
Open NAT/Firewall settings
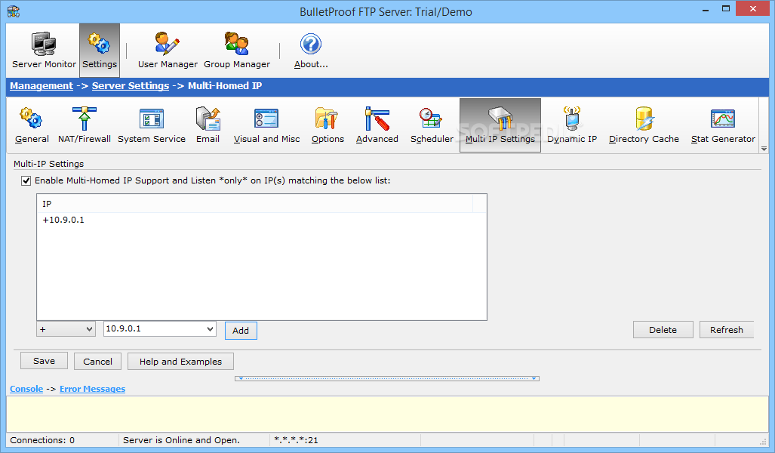(x=84, y=125)
